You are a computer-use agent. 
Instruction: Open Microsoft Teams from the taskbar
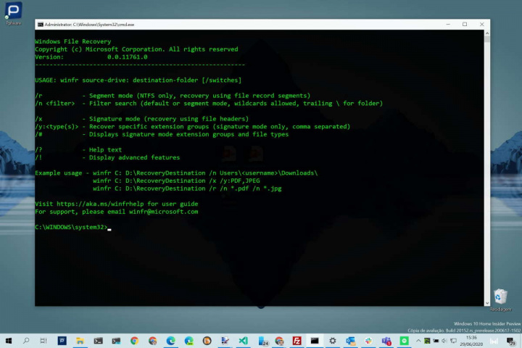click(x=386, y=341)
